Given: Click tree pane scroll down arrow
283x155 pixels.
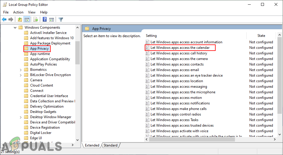Looking at the screenshot, I should pyautogui.click(x=77, y=140).
